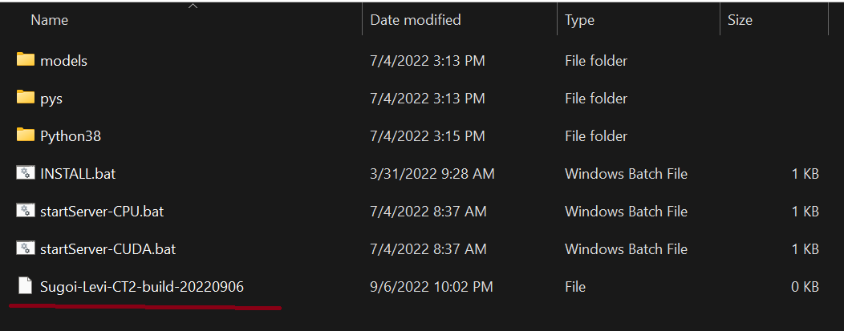Screen dimensions: 844x331
Task: Select the pys folder name
Action: pyautogui.click(x=51, y=99)
